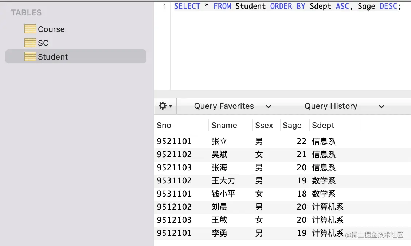Screen dimensions: 411x246
Task: Sort by the Sage column header
Action: click(x=292, y=125)
